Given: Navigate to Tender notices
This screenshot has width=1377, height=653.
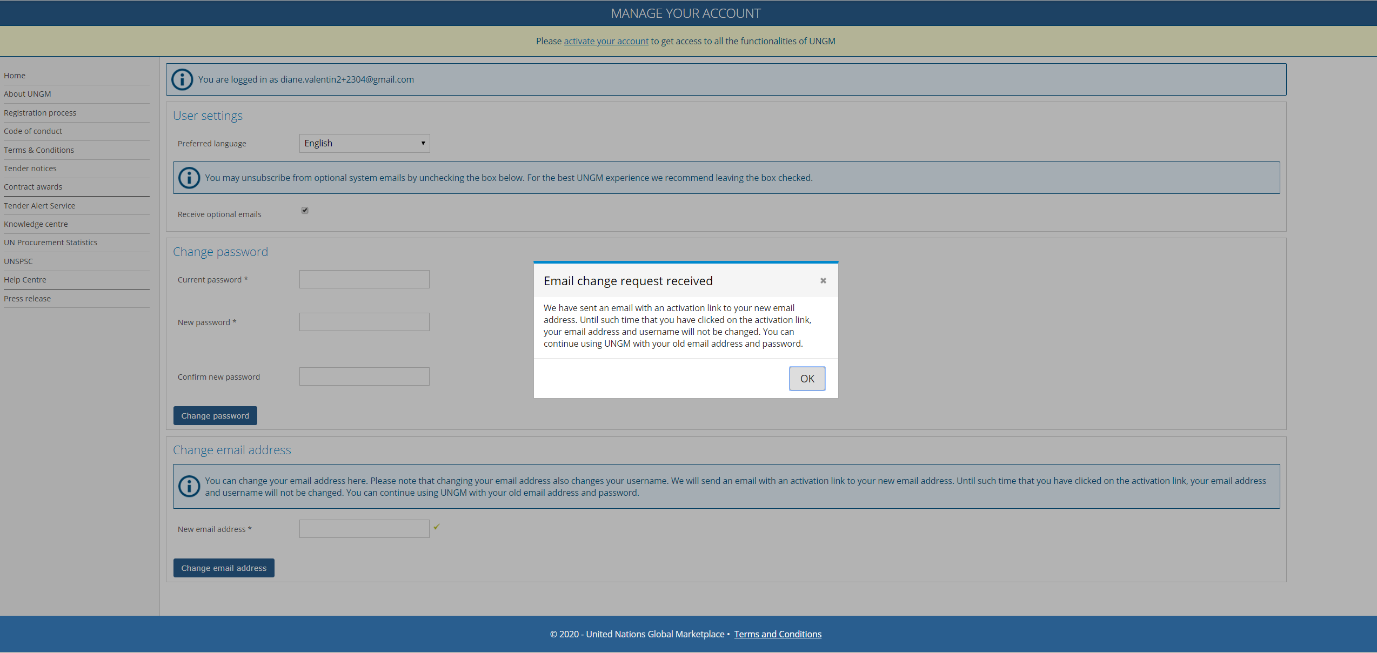Looking at the screenshot, I should pos(30,169).
